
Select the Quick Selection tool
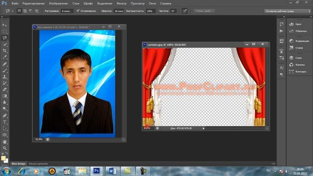coord(4,44)
